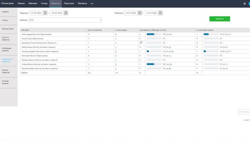Click the Каталог label
This screenshot has width=250, height=141.
point(24,20)
